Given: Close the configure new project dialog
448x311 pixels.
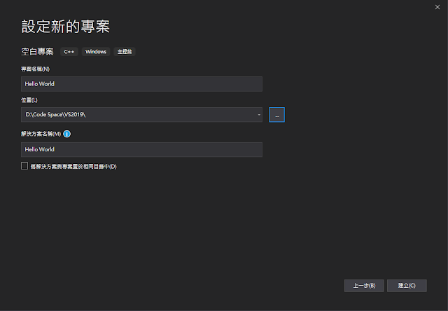Looking at the screenshot, I should coord(437,7).
